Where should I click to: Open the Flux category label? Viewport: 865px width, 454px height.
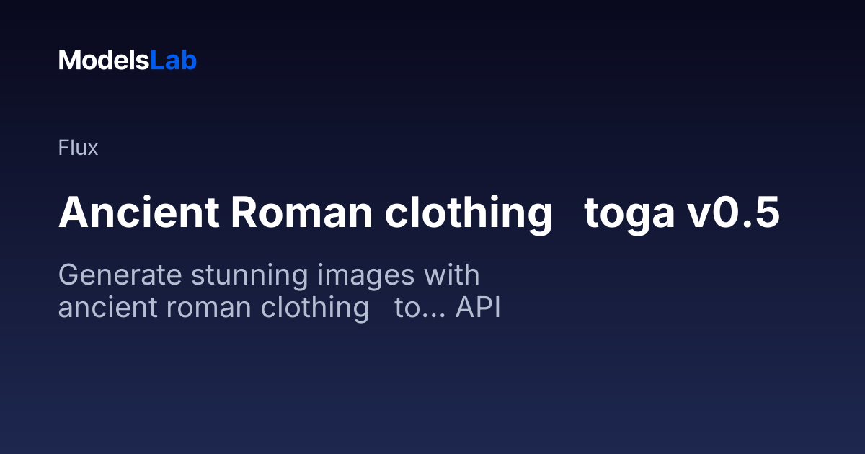tap(78, 148)
